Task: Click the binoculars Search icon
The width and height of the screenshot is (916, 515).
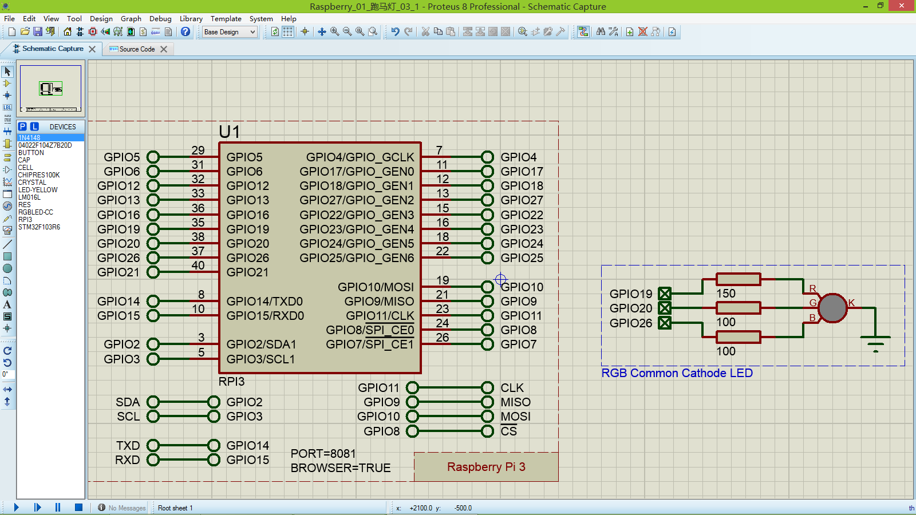Action: (601, 31)
